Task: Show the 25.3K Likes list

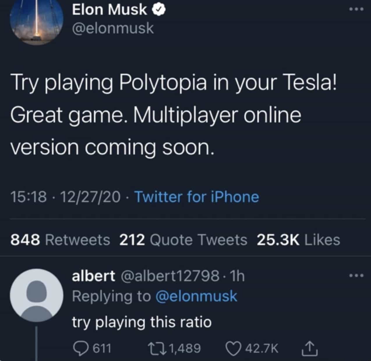Action: coord(298,240)
